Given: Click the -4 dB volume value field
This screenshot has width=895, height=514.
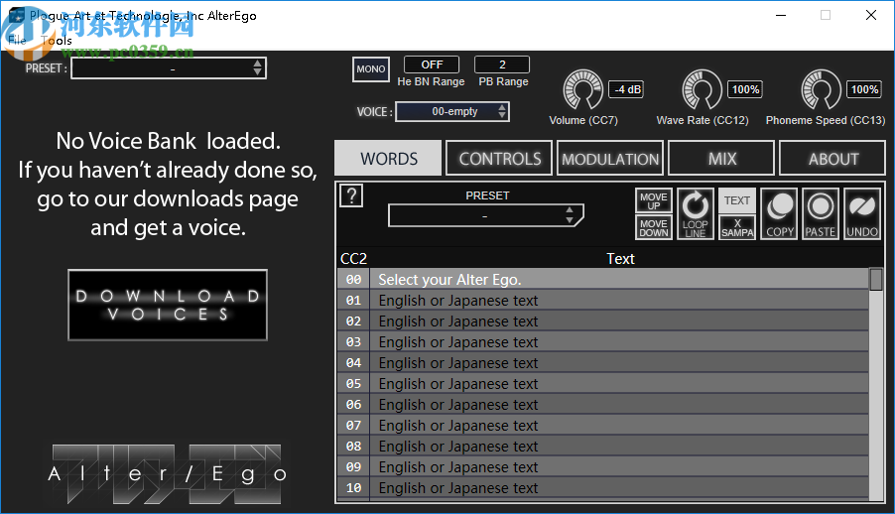Looking at the screenshot, I should [627, 89].
